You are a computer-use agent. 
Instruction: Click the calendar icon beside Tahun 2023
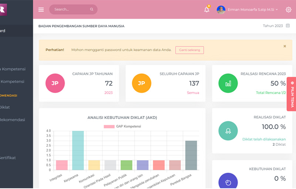288,26
